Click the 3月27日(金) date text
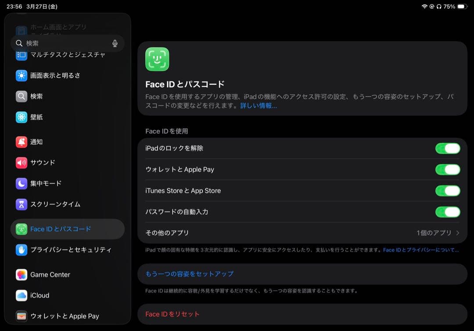 tap(42, 6)
